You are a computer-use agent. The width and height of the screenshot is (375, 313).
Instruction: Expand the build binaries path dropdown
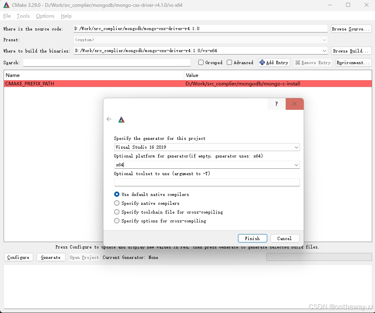[x=324, y=51]
